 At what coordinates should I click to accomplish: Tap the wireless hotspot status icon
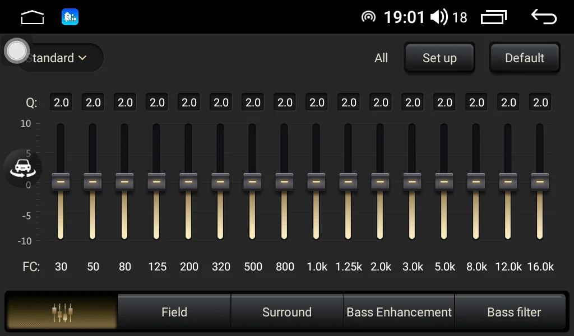pos(368,17)
